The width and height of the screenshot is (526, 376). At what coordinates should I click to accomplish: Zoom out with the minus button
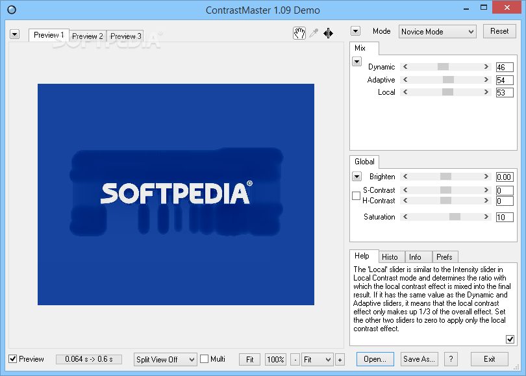(295, 360)
